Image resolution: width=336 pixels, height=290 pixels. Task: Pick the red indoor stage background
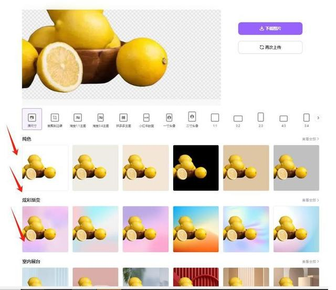[x=196, y=278]
